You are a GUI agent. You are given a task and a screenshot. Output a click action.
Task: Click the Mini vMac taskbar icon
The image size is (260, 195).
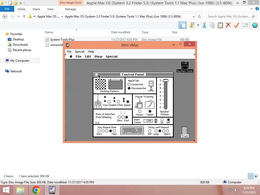click(x=52, y=190)
